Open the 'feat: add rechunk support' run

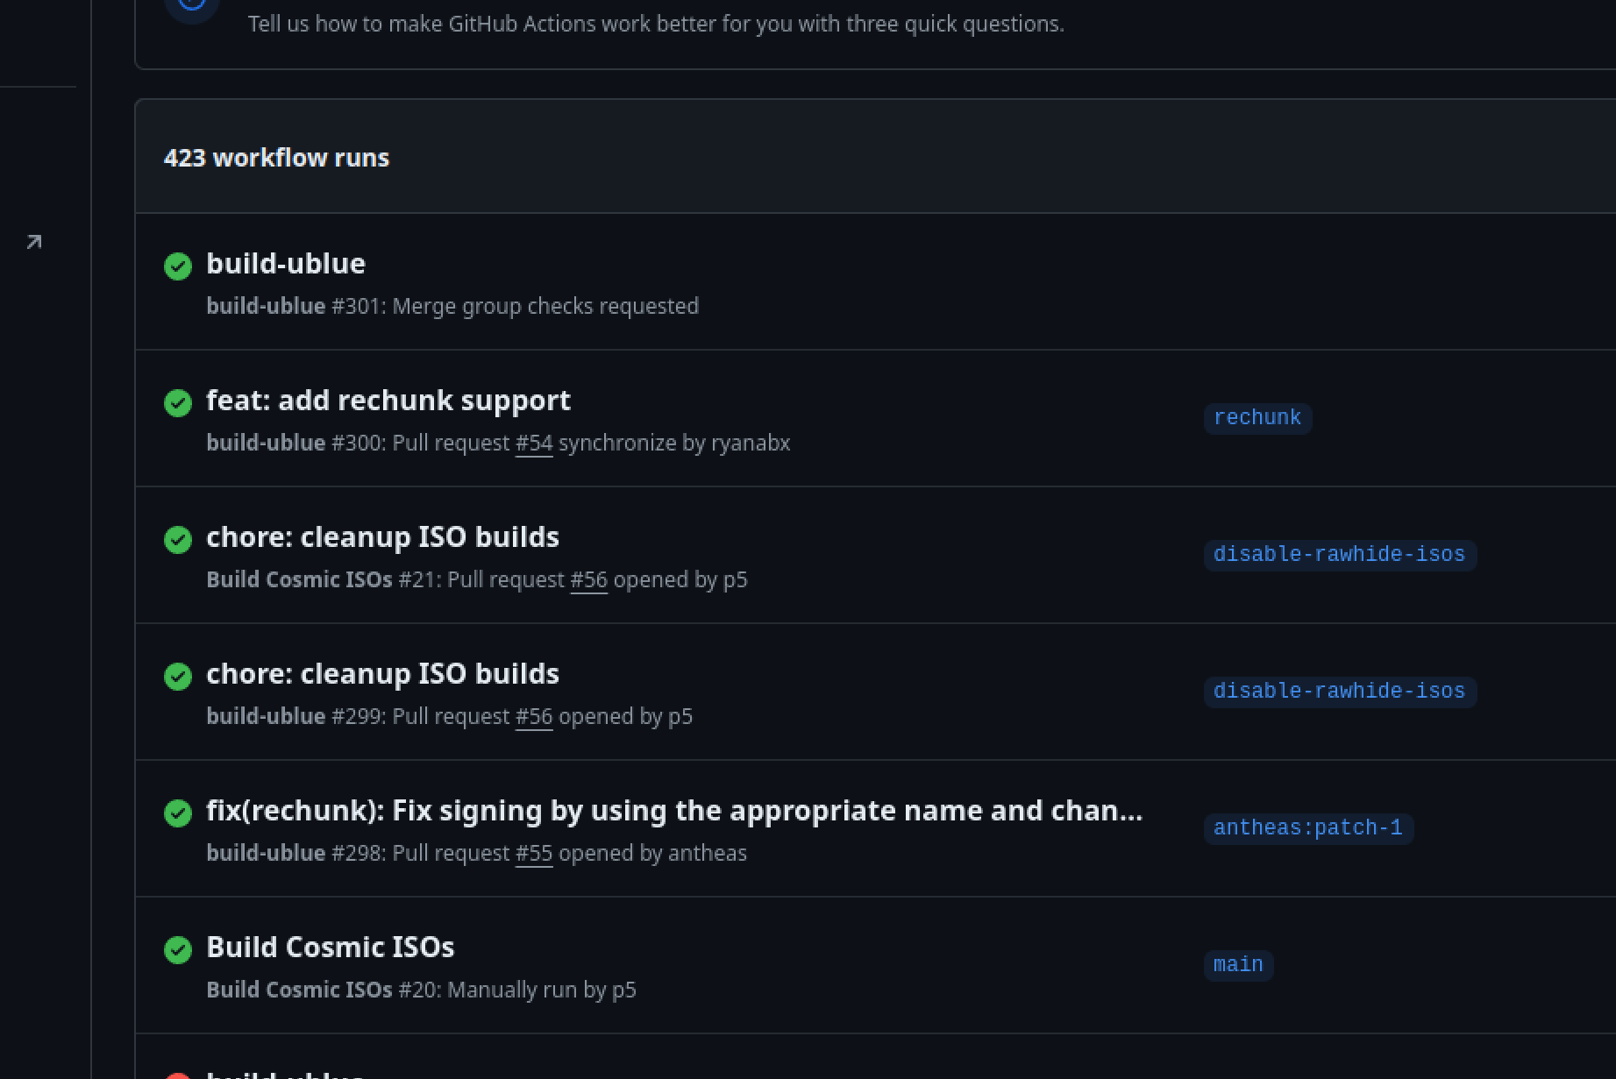click(388, 400)
